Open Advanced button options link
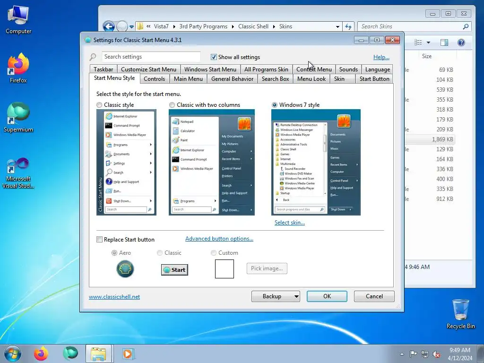The height and width of the screenshot is (363, 484). point(219,239)
